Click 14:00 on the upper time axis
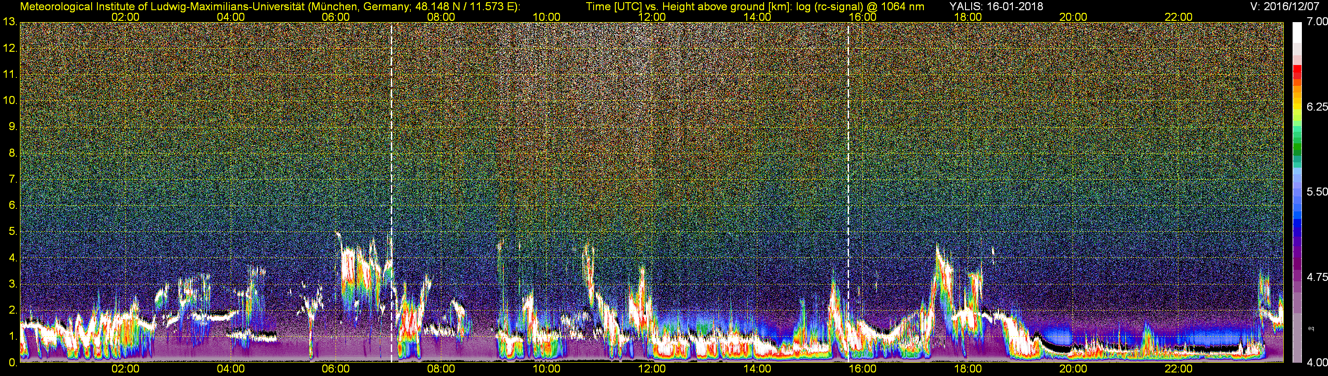Viewport: 1328px width, 376px height. pos(757,17)
